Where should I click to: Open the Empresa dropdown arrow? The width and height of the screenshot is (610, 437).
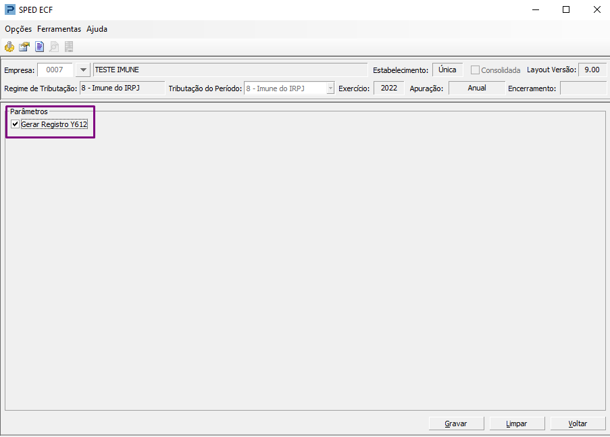click(83, 70)
